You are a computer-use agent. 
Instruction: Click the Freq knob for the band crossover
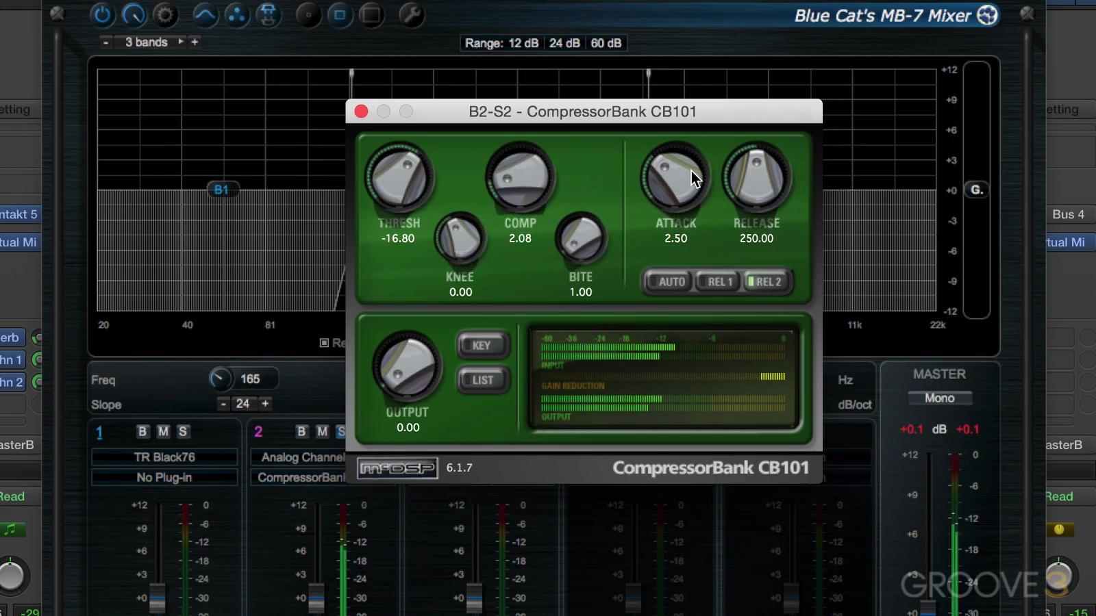pyautogui.click(x=220, y=378)
